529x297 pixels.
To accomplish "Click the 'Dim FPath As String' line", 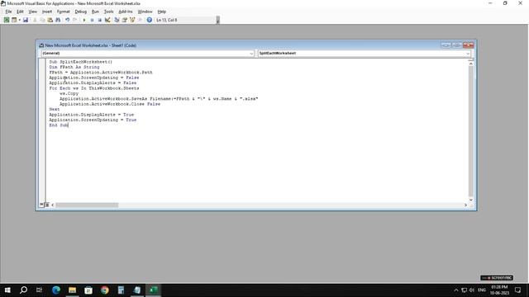I will point(74,67).
